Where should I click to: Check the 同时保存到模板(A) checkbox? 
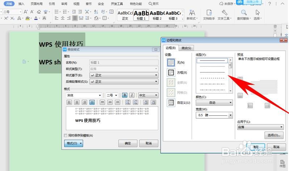66,135
